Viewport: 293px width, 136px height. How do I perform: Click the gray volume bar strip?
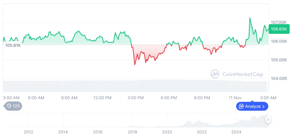point(136,86)
